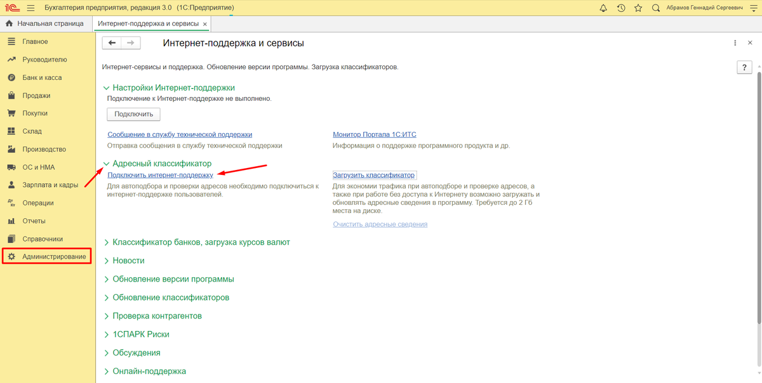Click Подключить интернет-поддержку link
Viewport: 762px width, 383px height.
(160, 175)
